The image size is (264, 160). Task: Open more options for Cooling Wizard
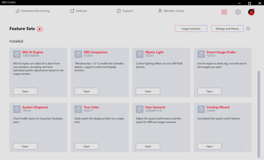coord(247,146)
